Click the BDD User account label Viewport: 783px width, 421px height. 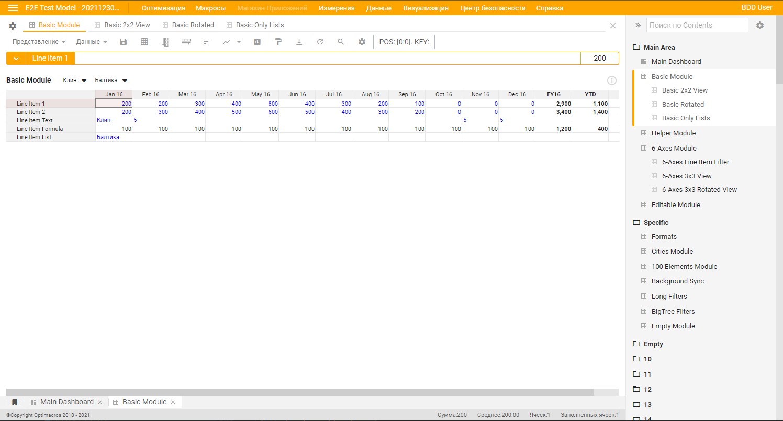coord(757,8)
